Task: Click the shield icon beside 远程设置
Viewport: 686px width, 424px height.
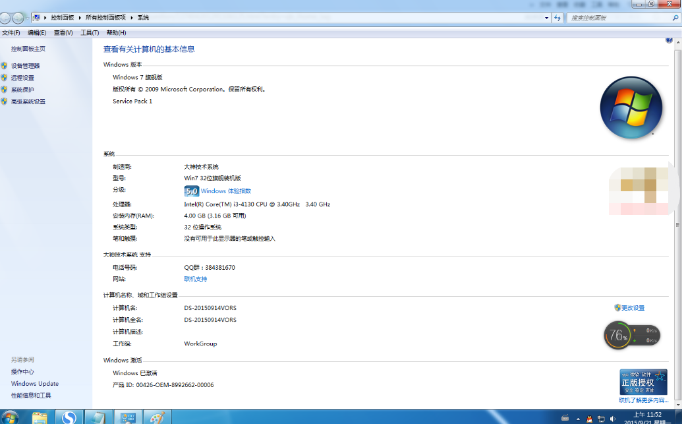Action: point(4,77)
